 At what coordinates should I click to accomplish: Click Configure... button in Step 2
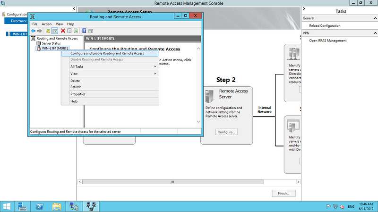pyautogui.click(x=226, y=132)
